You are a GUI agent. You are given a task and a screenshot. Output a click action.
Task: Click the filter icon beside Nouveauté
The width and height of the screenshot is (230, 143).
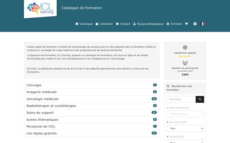click(168, 137)
